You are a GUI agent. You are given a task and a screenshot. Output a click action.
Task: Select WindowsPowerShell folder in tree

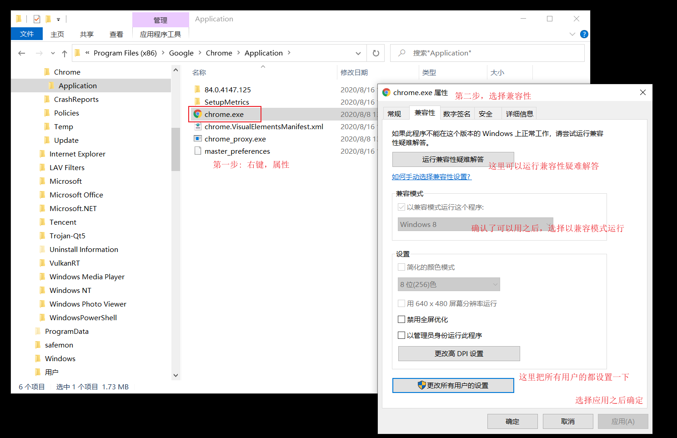(x=83, y=317)
